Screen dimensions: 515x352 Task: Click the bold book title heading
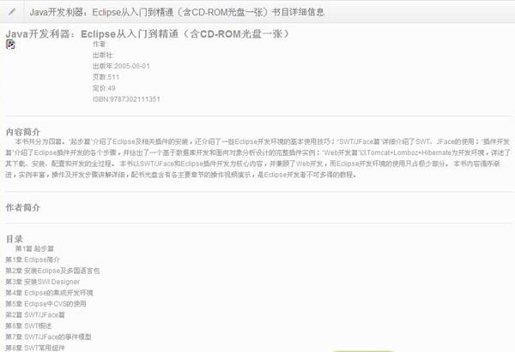147,33
